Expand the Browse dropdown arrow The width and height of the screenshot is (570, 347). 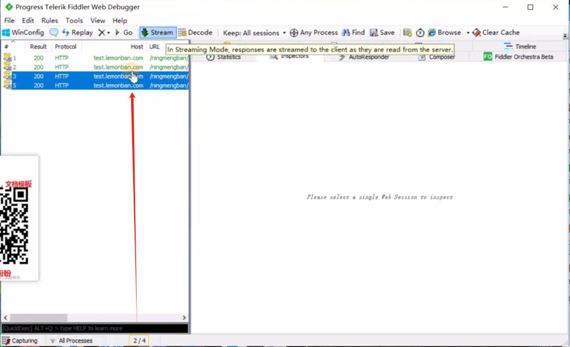point(468,33)
